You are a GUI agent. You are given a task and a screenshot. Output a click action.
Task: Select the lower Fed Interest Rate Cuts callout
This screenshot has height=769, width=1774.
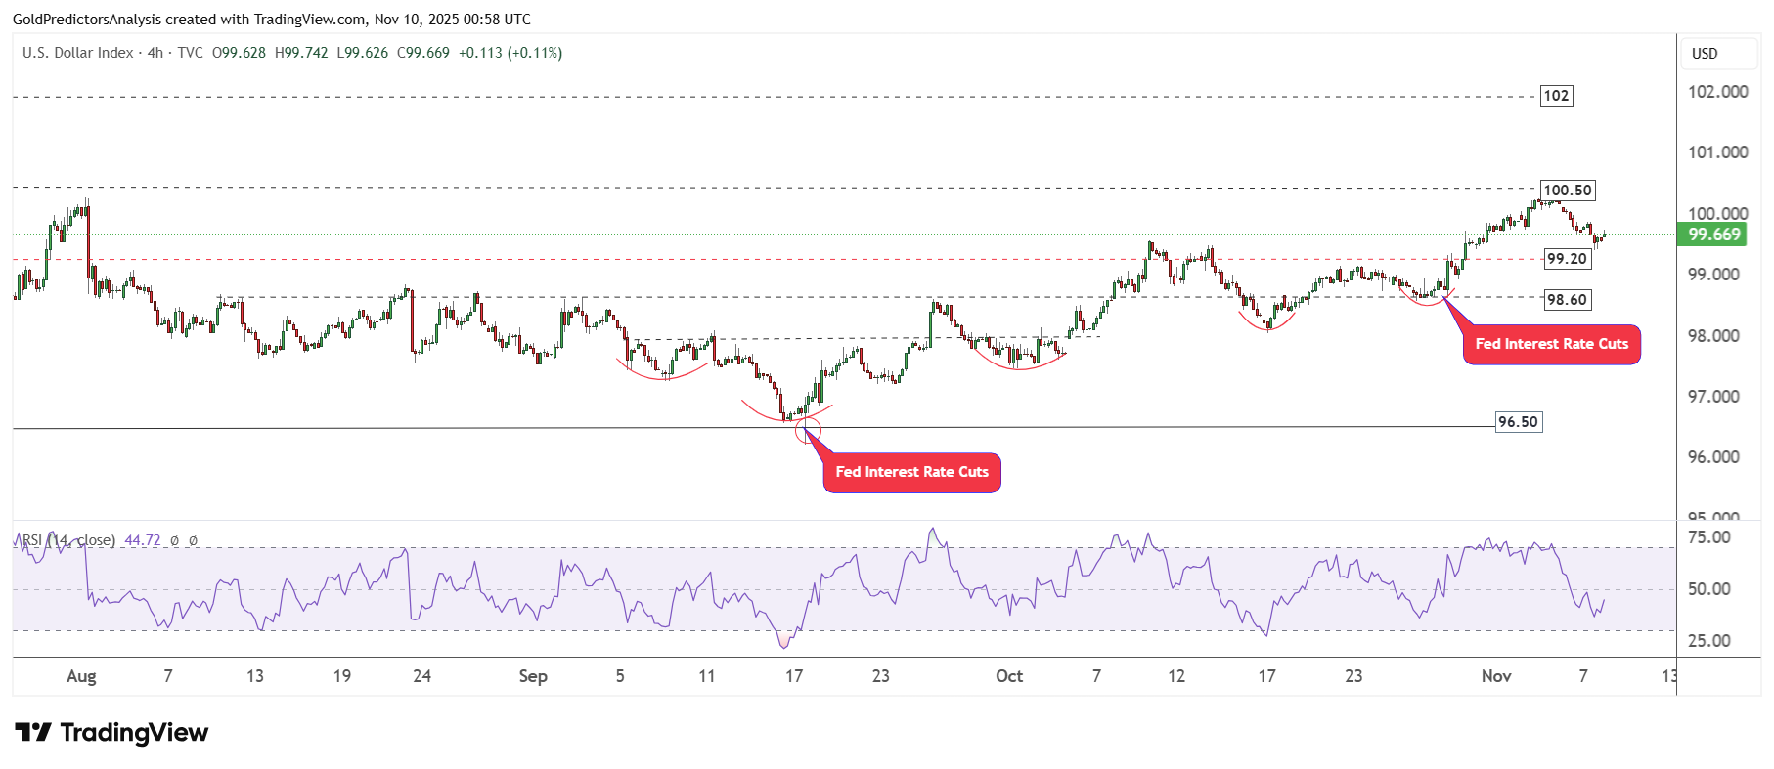click(x=911, y=473)
